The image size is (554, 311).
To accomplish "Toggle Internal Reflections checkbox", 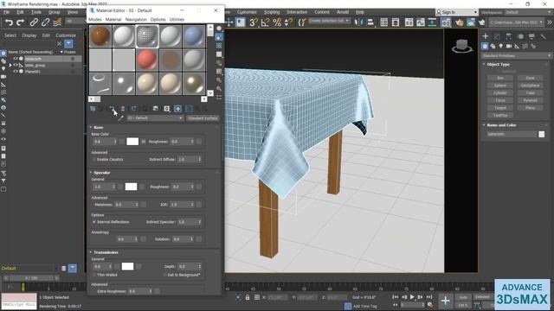I will click(x=94, y=222).
